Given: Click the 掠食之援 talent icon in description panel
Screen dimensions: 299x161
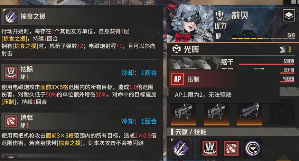Looking at the screenshot, I should coord(11,16).
